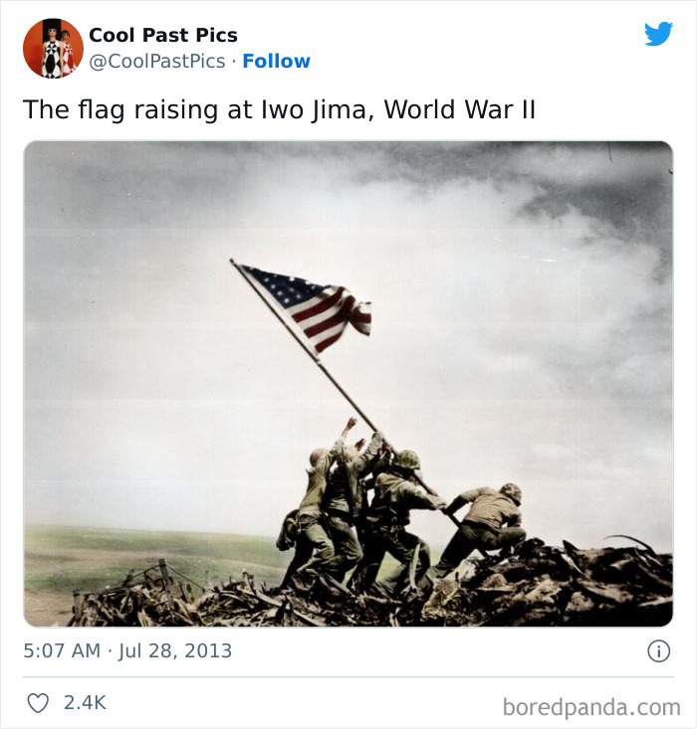Image resolution: width=697 pixels, height=729 pixels.
Task: Open the Cool Past Pics display name
Action: 163,35
